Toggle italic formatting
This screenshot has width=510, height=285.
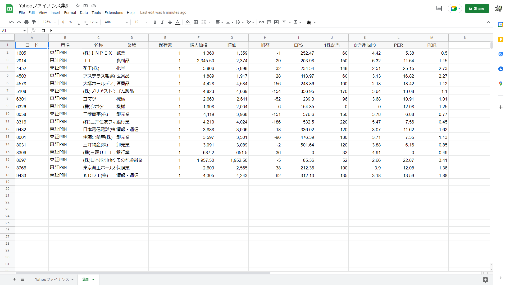tap(162, 22)
